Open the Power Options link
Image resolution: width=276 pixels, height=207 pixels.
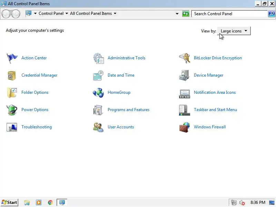point(35,110)
